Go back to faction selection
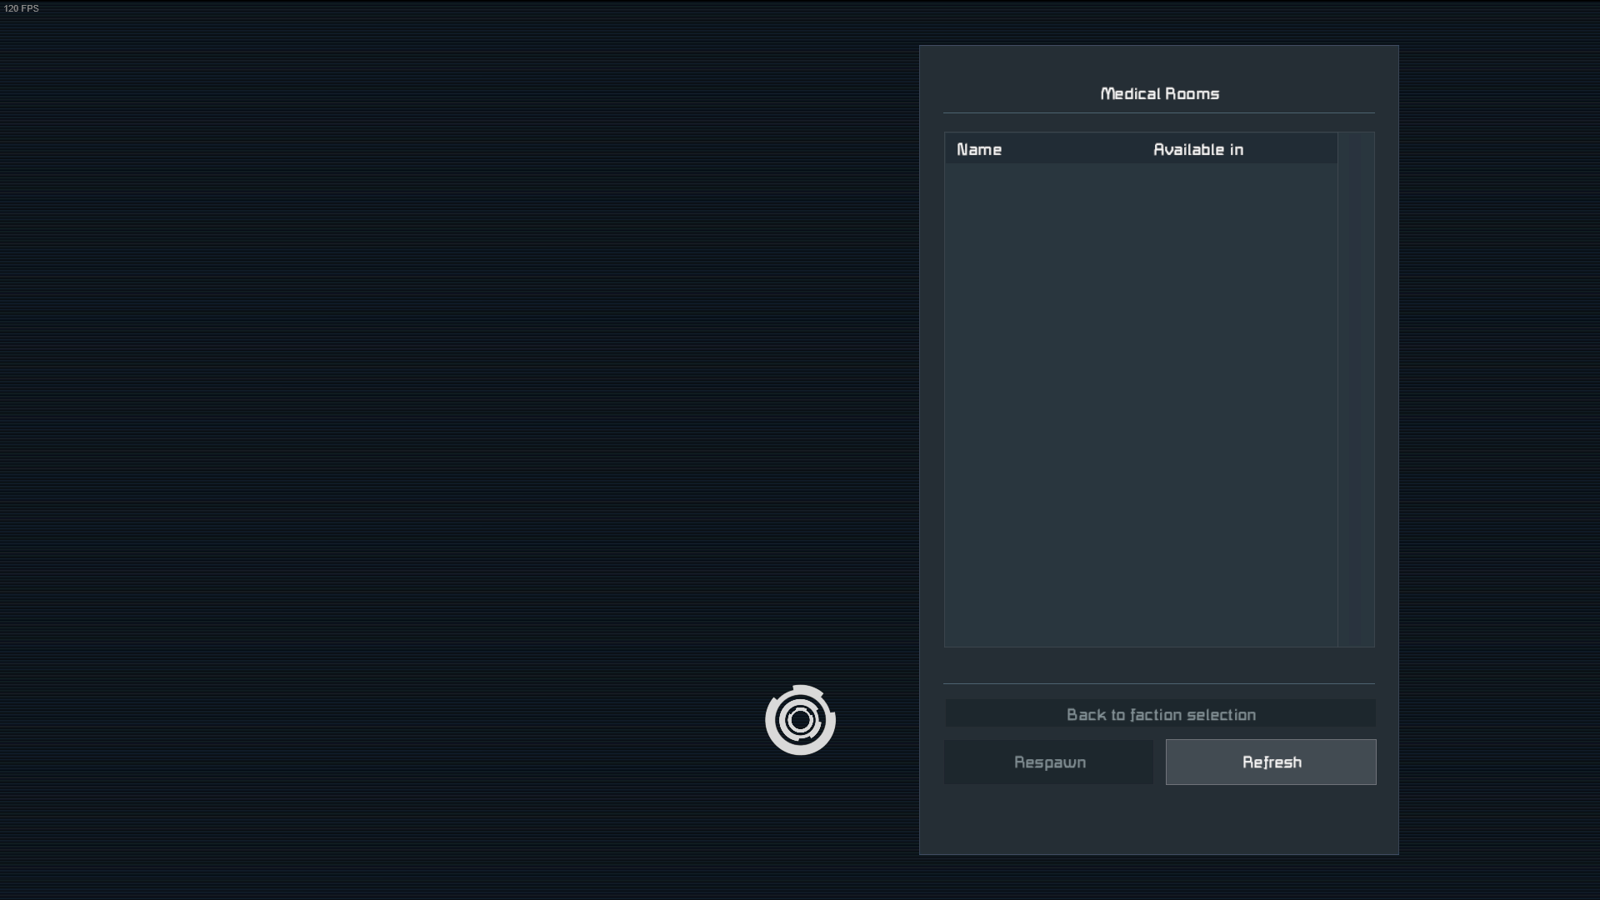Screen dimensions: 1600x900 click(x=1160, y=714)
